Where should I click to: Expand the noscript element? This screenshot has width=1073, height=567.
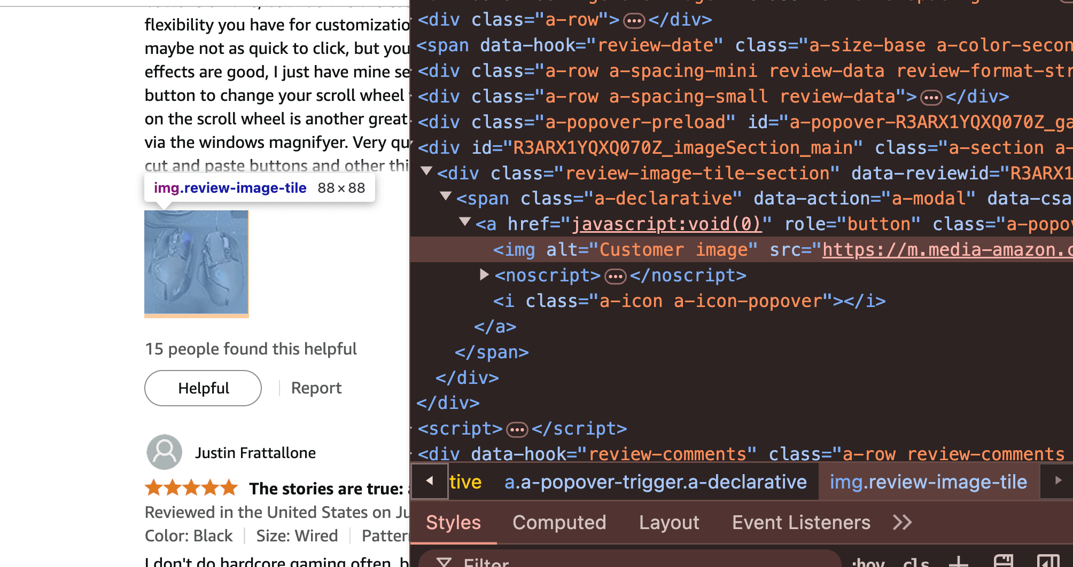click(x=484, y=274)
